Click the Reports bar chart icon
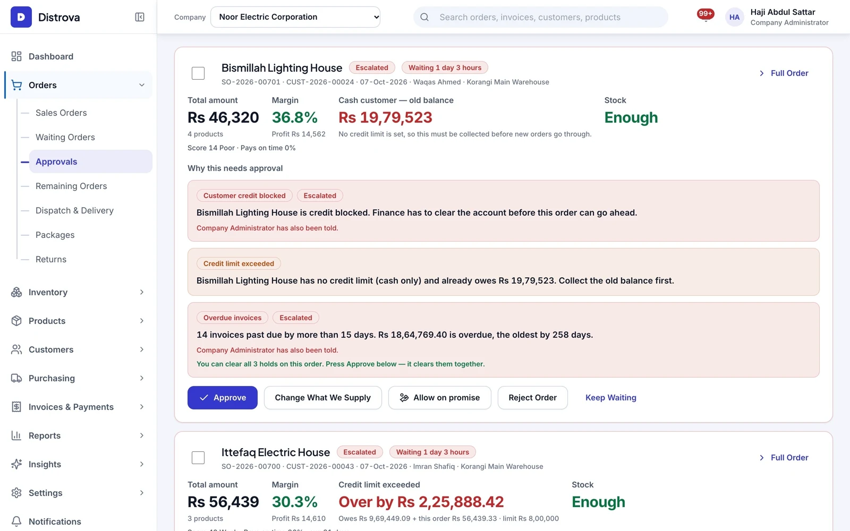The width and height of the screenshot is (850, 531). pos(16,435)
